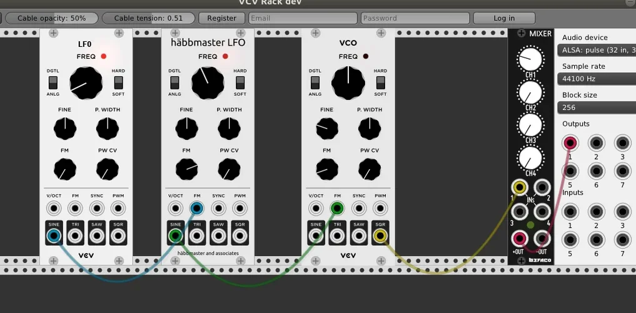Screen dimensions: 636x313
Task: Adjust the Cable opacity slider
Action: [x=51, y=18]
